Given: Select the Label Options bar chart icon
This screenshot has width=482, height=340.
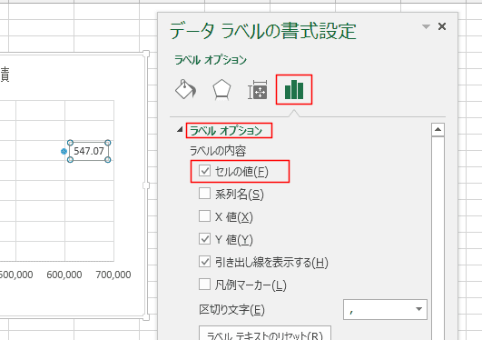Looking at the screenshot, I should click(x=294, y=90).
